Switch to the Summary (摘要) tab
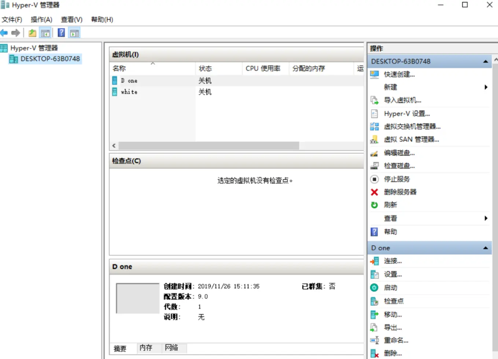 click(120, 348)
